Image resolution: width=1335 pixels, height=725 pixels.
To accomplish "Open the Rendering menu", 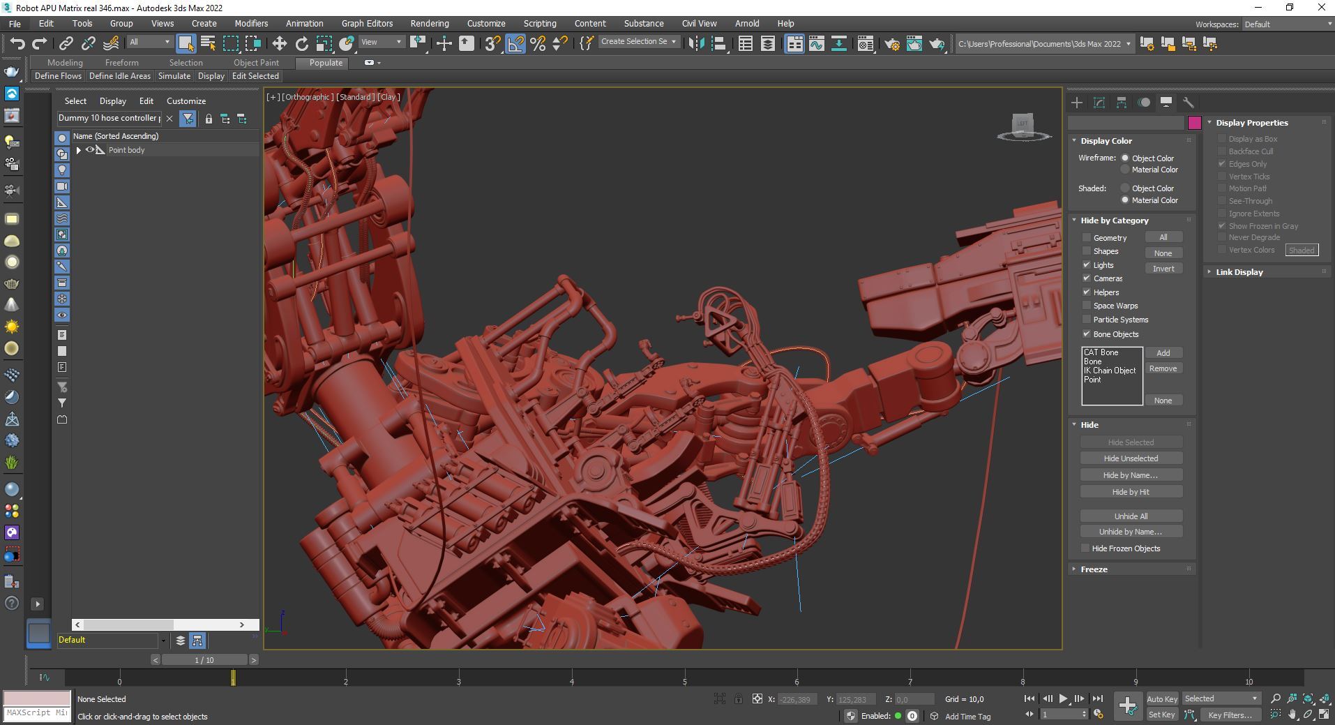I will coord(429,23).
